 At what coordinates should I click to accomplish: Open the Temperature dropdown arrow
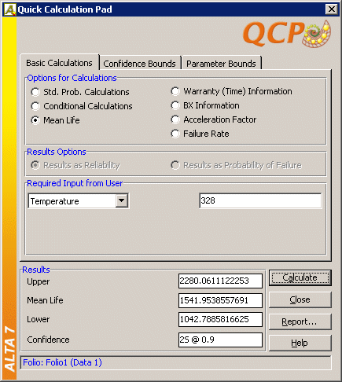(121, 200)
